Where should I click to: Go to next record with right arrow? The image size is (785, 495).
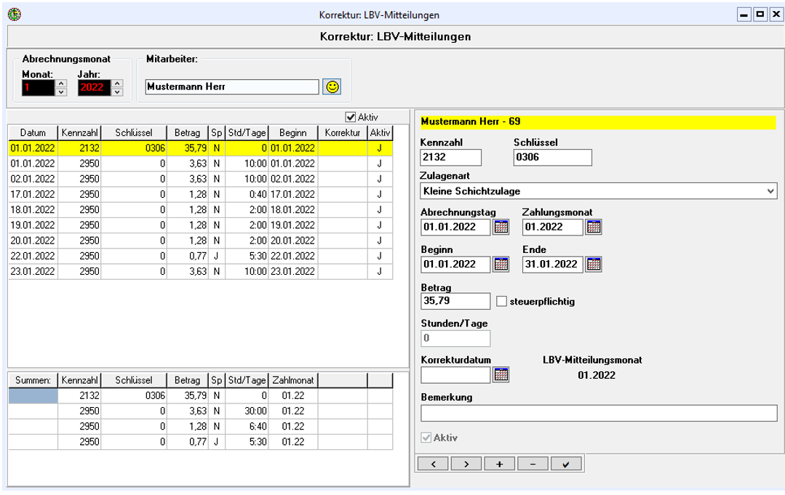click(x=466, y=464)
